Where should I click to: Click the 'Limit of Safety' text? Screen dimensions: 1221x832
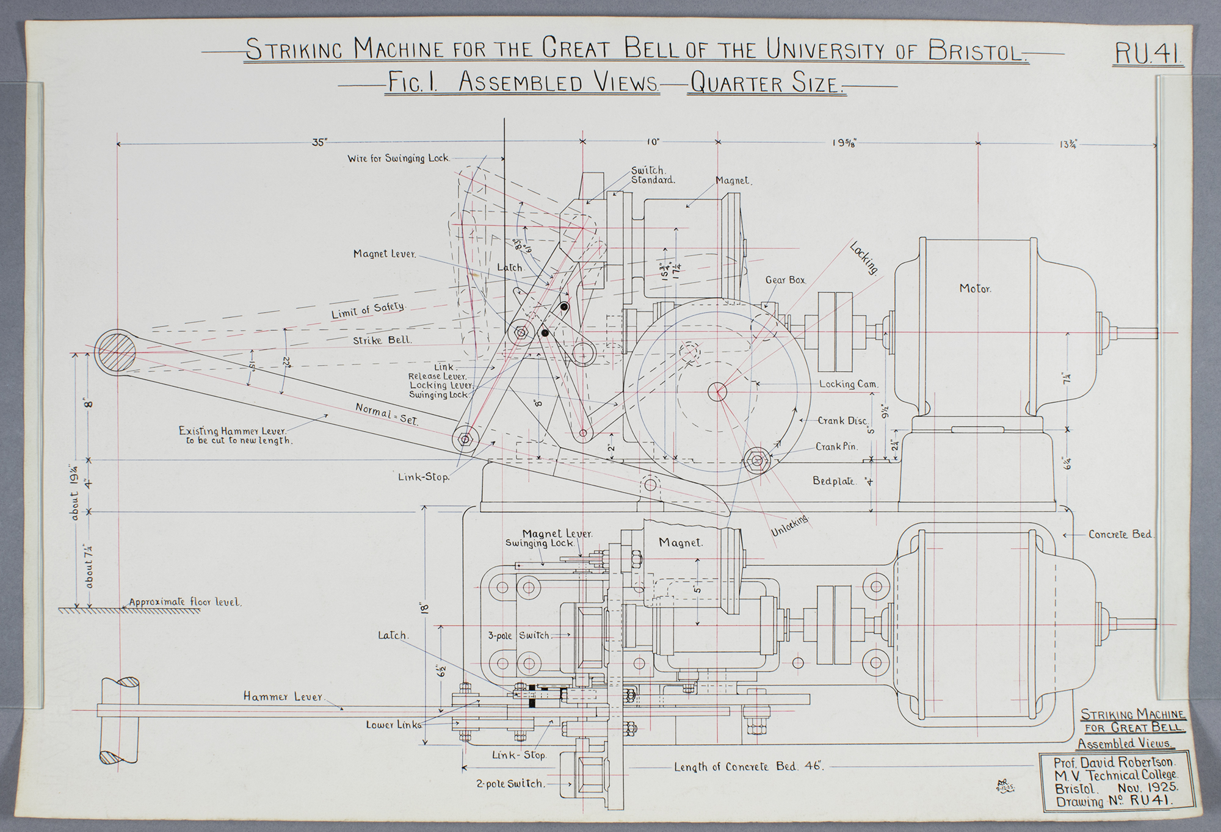tap(368, 310)
